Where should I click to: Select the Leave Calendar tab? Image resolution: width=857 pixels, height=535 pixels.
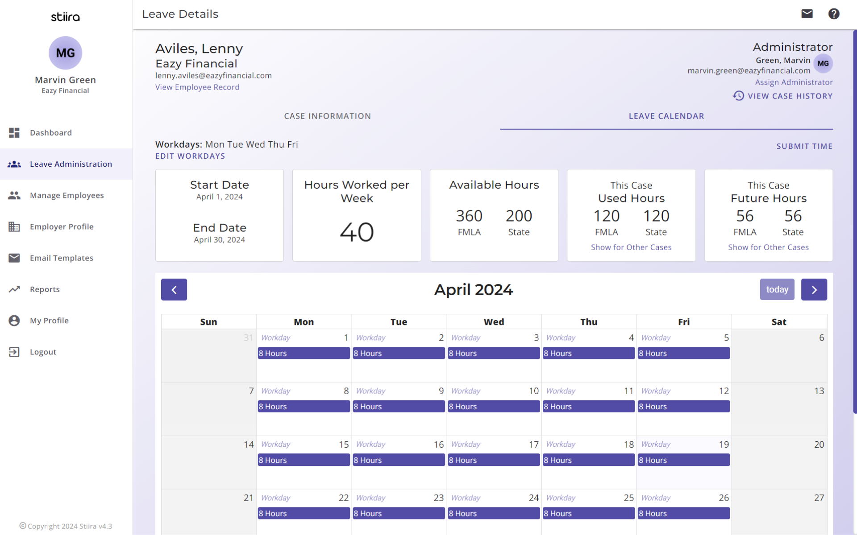666,116
